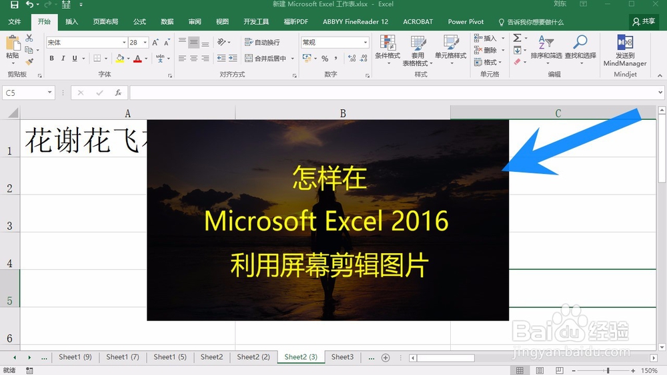Decrease font size with the smaller A icon
This screenshot has width=667, height=375.
point(167,43)
